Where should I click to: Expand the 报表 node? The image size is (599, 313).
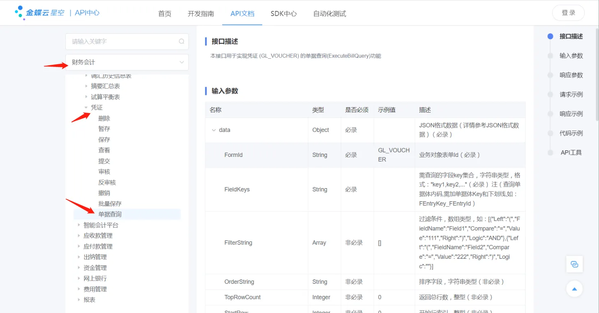click(x=79, y=300)
